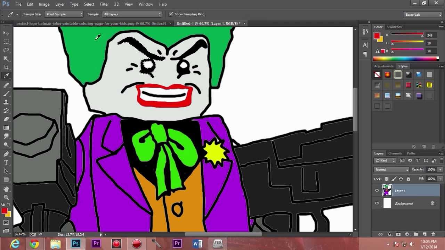The height and width of the screenshot is (250, 445).
Task: Select the Clone Stamp tool
Action: pos(6,102)
